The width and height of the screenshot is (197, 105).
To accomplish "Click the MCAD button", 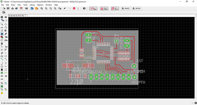I will [x=136, y=8].
